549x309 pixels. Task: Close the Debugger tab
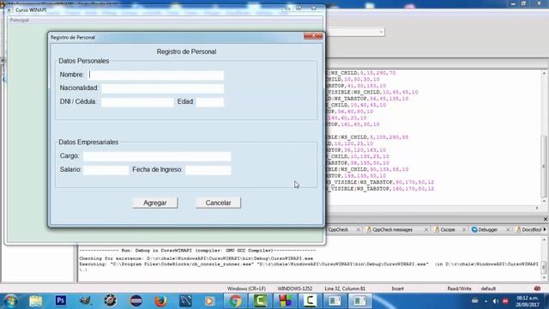pyautogui.click(x=508, y=230)
